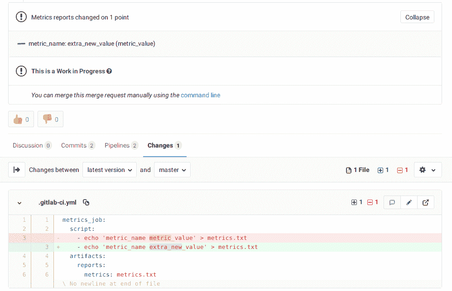Select the Changes tab
The image size is (452, 291).
pyautogui.click(x=164, y=146)
